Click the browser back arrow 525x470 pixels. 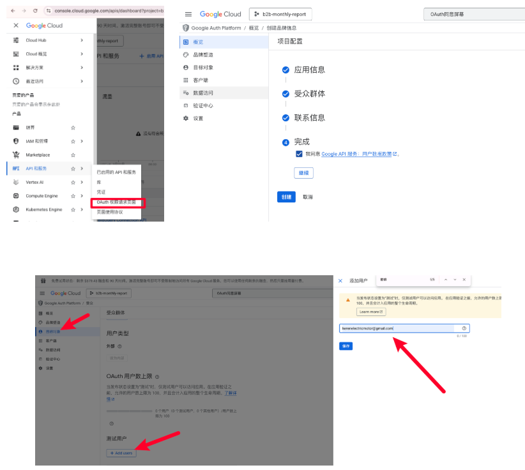(13, 11)
